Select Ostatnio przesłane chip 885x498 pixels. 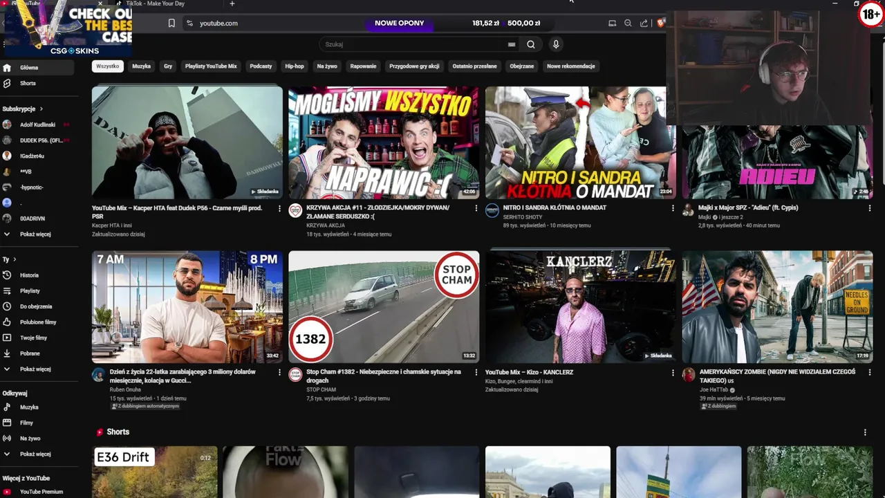(x=474, y=66)
